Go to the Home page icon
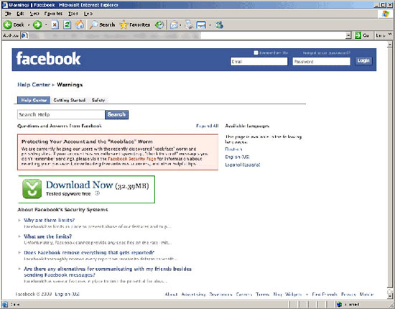Image resolution: width=395 pixels, height=309 pixels. (x=80, y=24)
